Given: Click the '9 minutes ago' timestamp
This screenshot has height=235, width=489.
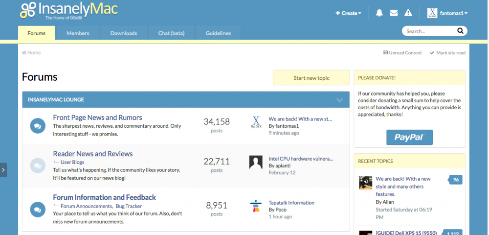Looking at the screenshot, I should 284,133.
